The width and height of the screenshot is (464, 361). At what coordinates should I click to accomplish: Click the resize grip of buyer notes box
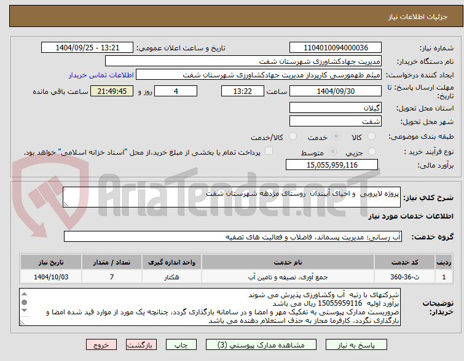tap(23, 322)
